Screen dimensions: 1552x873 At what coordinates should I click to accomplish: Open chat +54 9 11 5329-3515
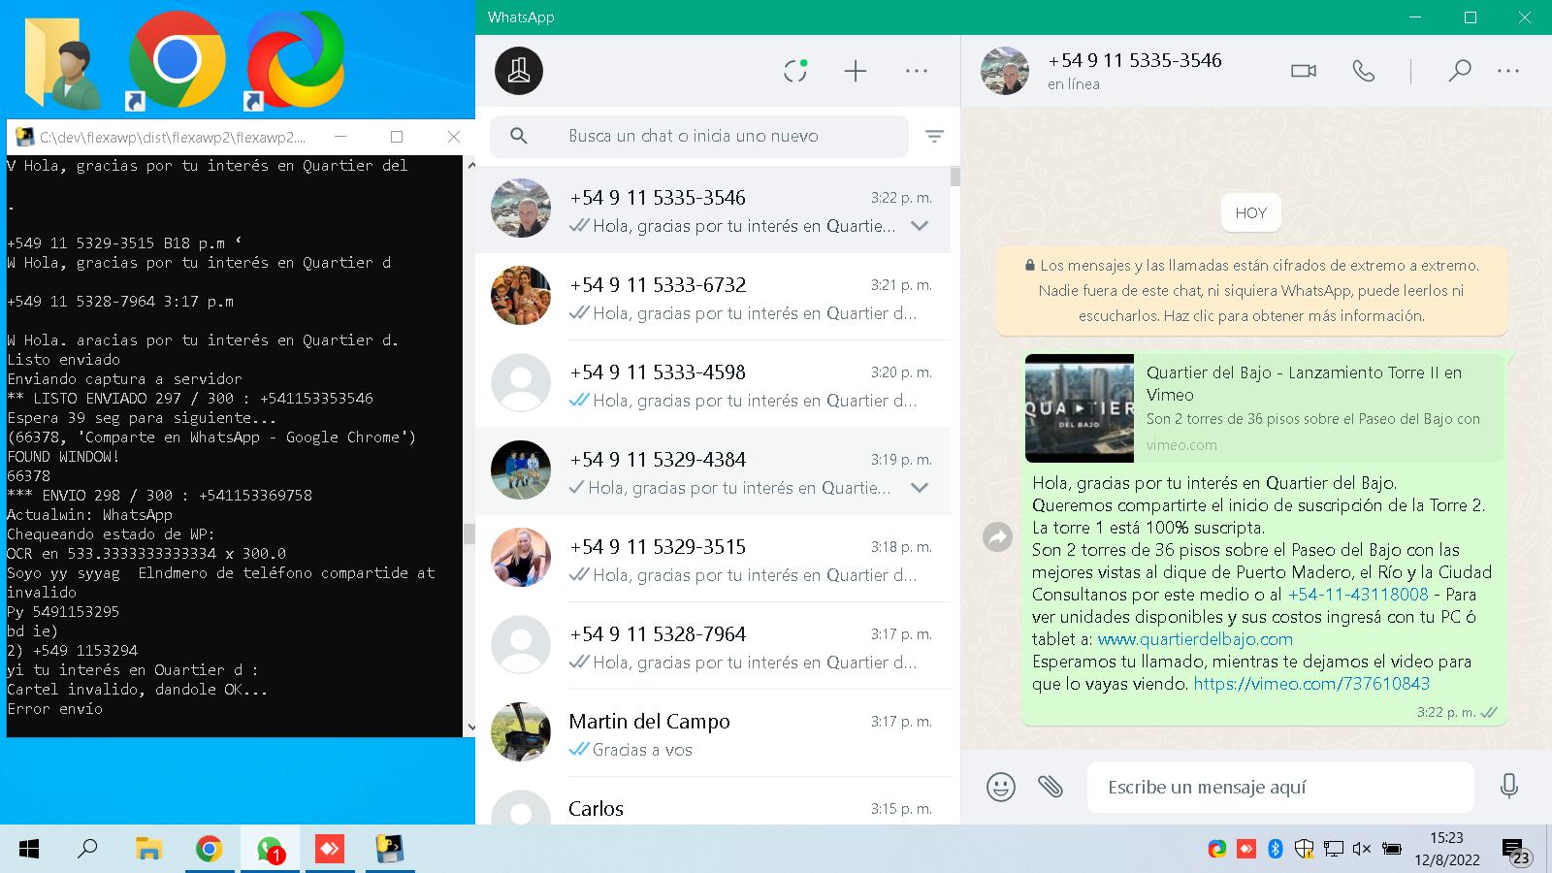point(712,559)
